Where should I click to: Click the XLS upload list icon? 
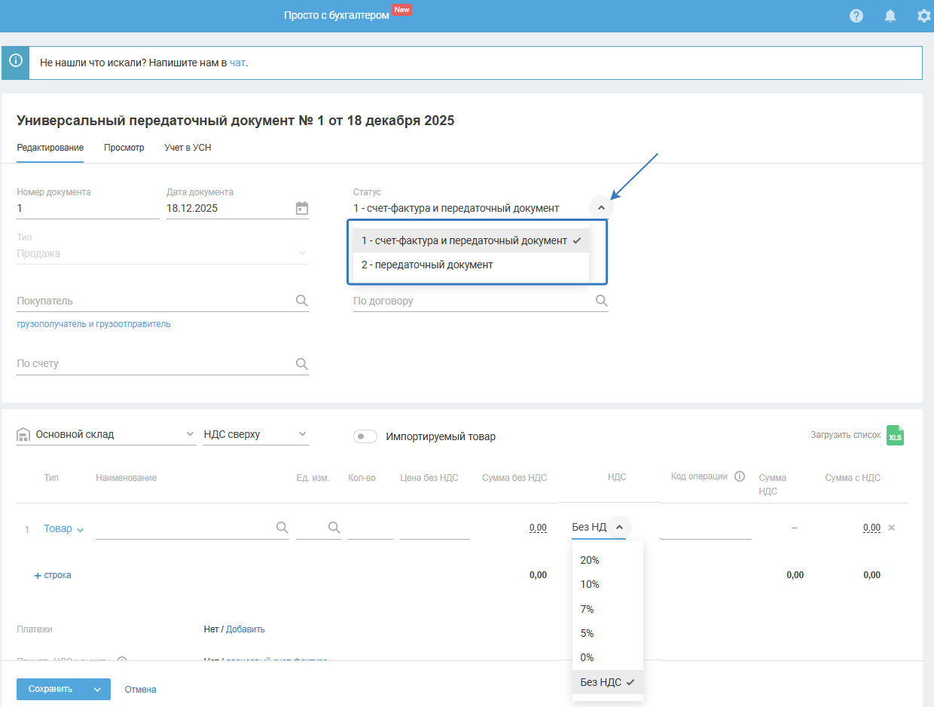[x=895, y=436]
